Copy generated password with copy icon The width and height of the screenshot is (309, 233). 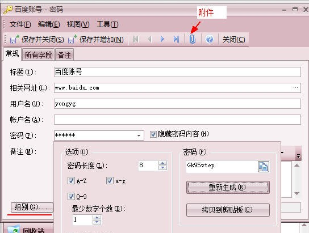pyautogui.click(x=264, y=167)
